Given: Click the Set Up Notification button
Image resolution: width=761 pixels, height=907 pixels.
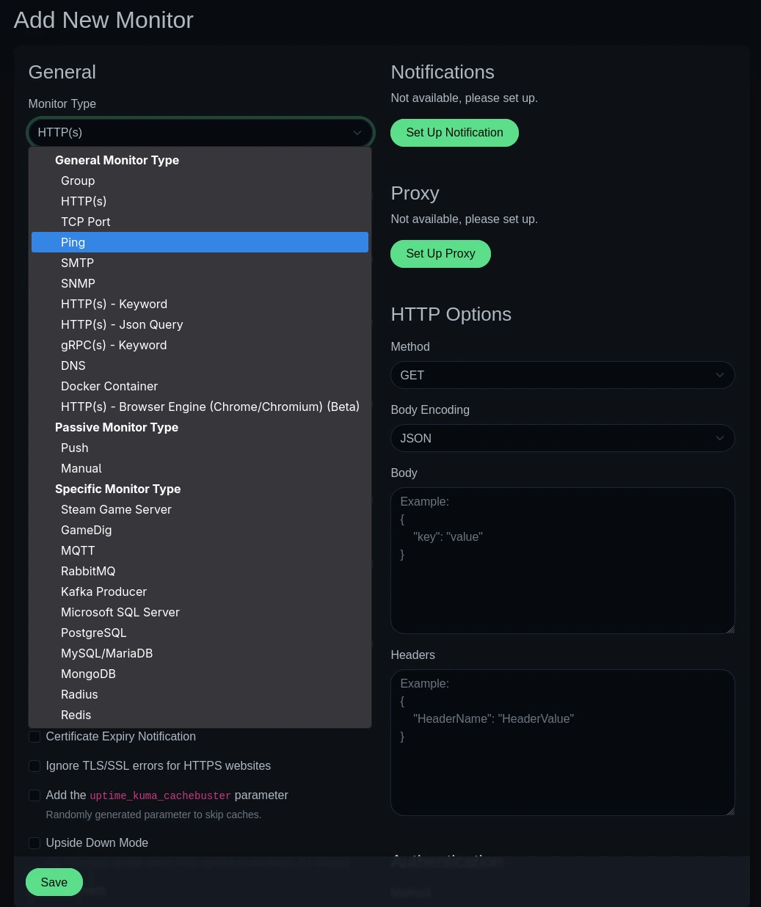Looking at the screenshot, I should (x=454, y=133).
